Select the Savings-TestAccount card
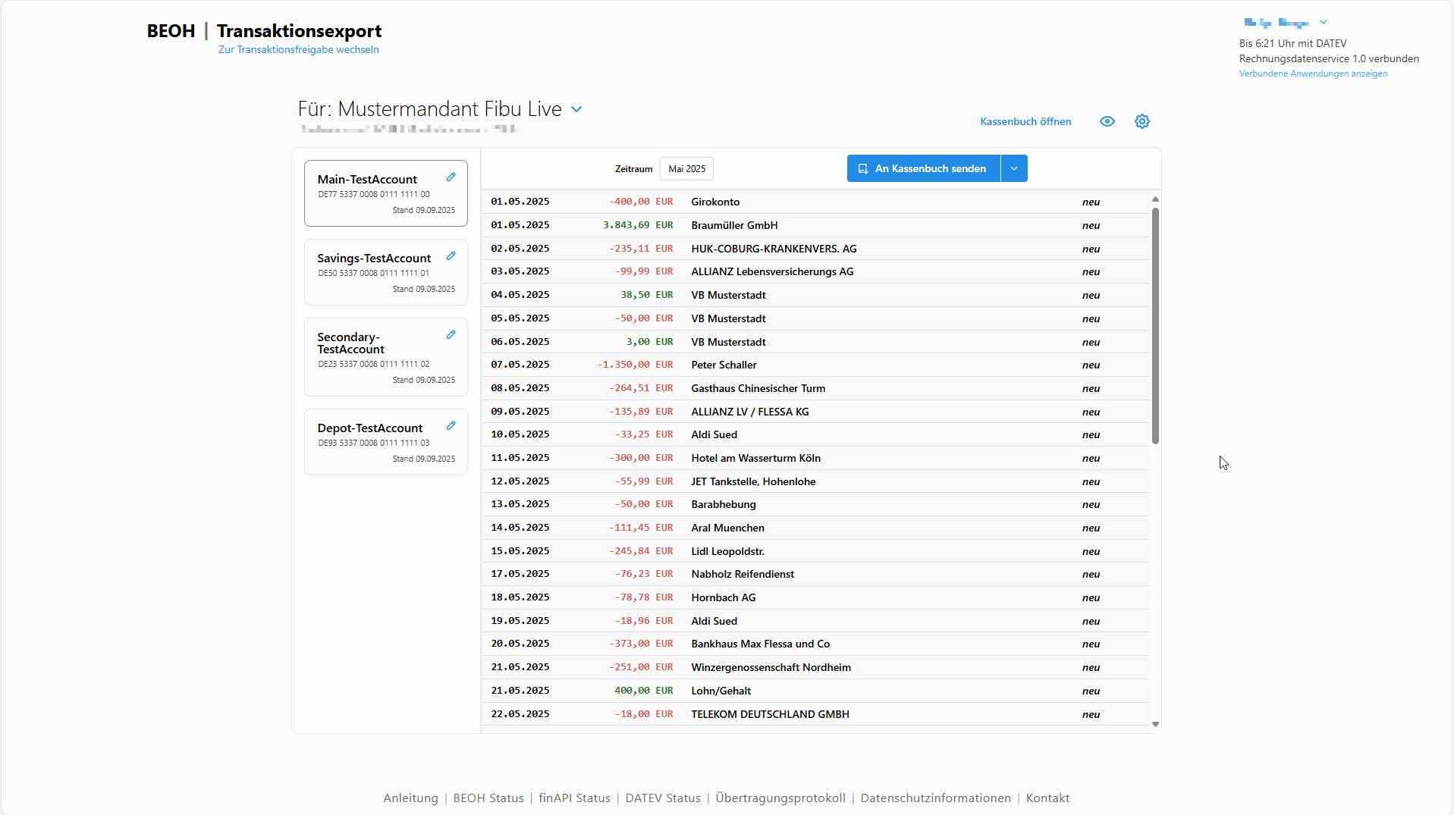The image size is (1454, 815). [386, 272]
